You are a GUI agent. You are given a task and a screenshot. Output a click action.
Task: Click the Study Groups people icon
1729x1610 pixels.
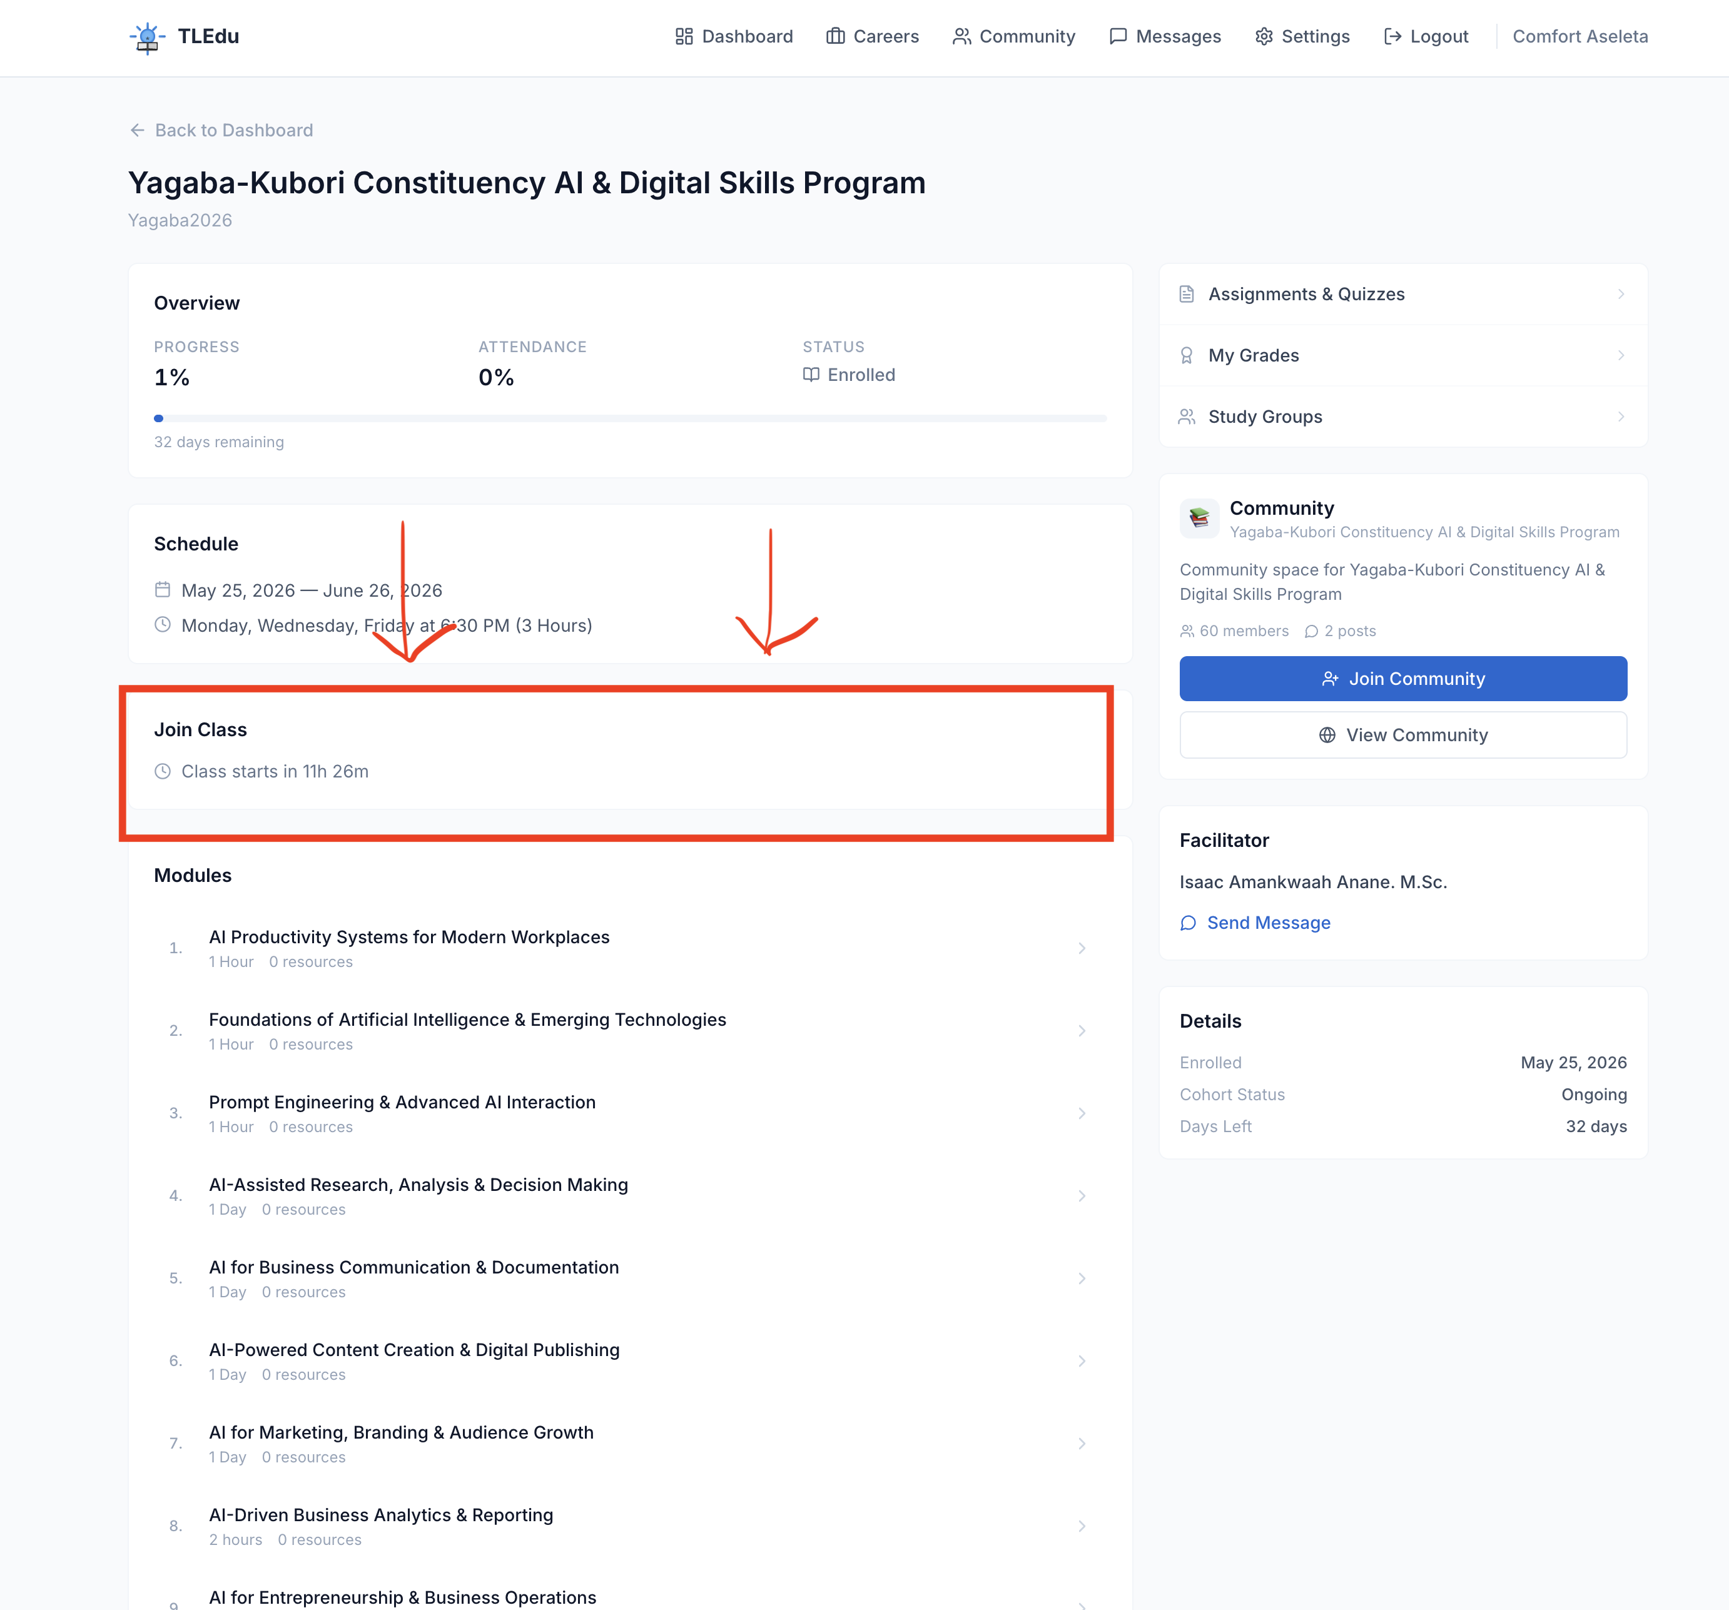[1186, 417]
